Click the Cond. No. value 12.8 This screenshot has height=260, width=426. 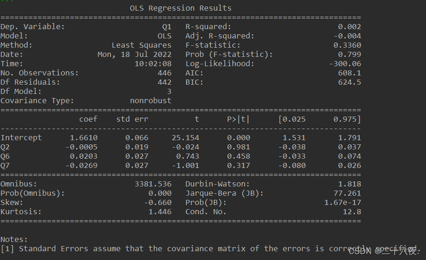(x=352, y=211)
